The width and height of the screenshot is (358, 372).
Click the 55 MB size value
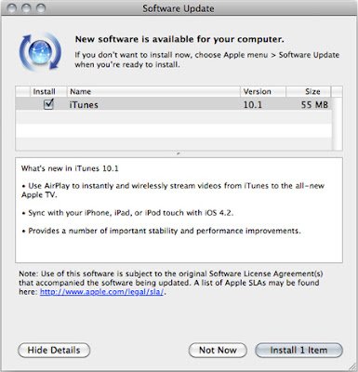(x=314, y=105)
